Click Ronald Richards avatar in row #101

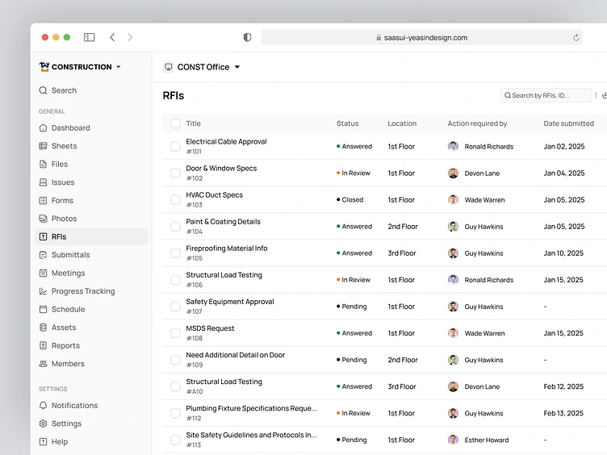(x=453, y=146)
